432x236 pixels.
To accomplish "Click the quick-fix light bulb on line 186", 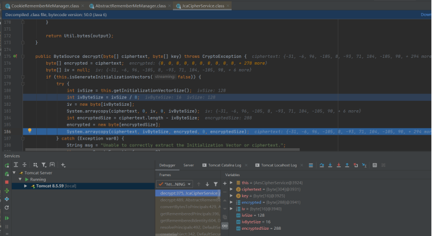I will (x=30, y=131).
